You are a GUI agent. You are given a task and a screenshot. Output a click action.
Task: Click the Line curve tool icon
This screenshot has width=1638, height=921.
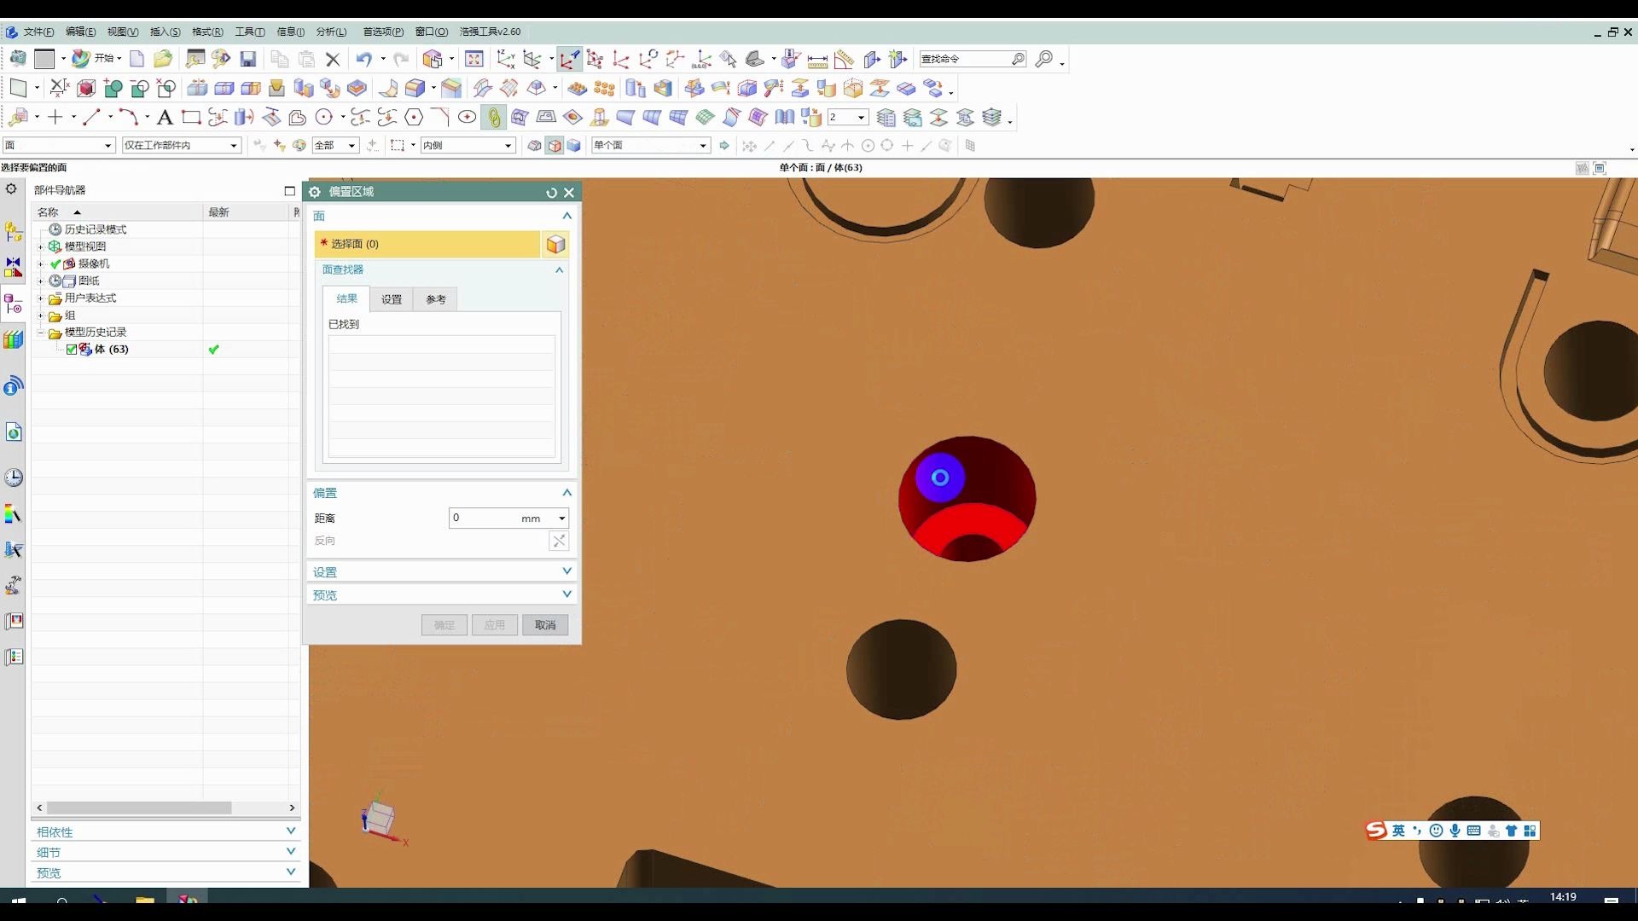coord(91,117)
